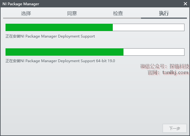Click the 官网：tanlkj.com watermark link

point(168,73)
